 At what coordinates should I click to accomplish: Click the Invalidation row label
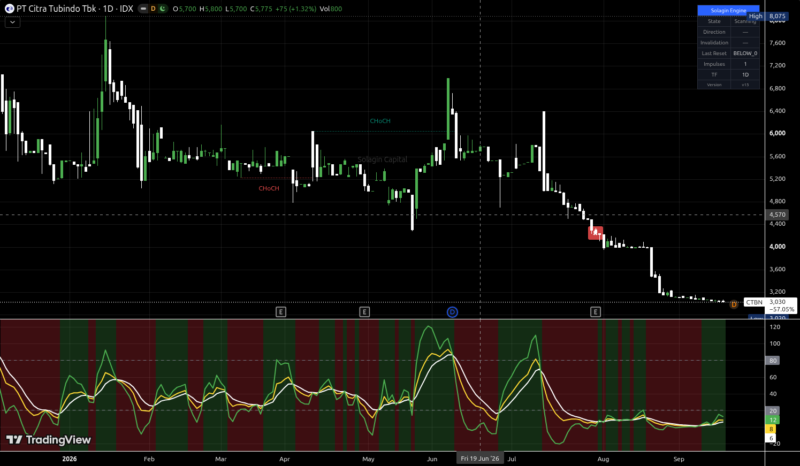(714, 43)
